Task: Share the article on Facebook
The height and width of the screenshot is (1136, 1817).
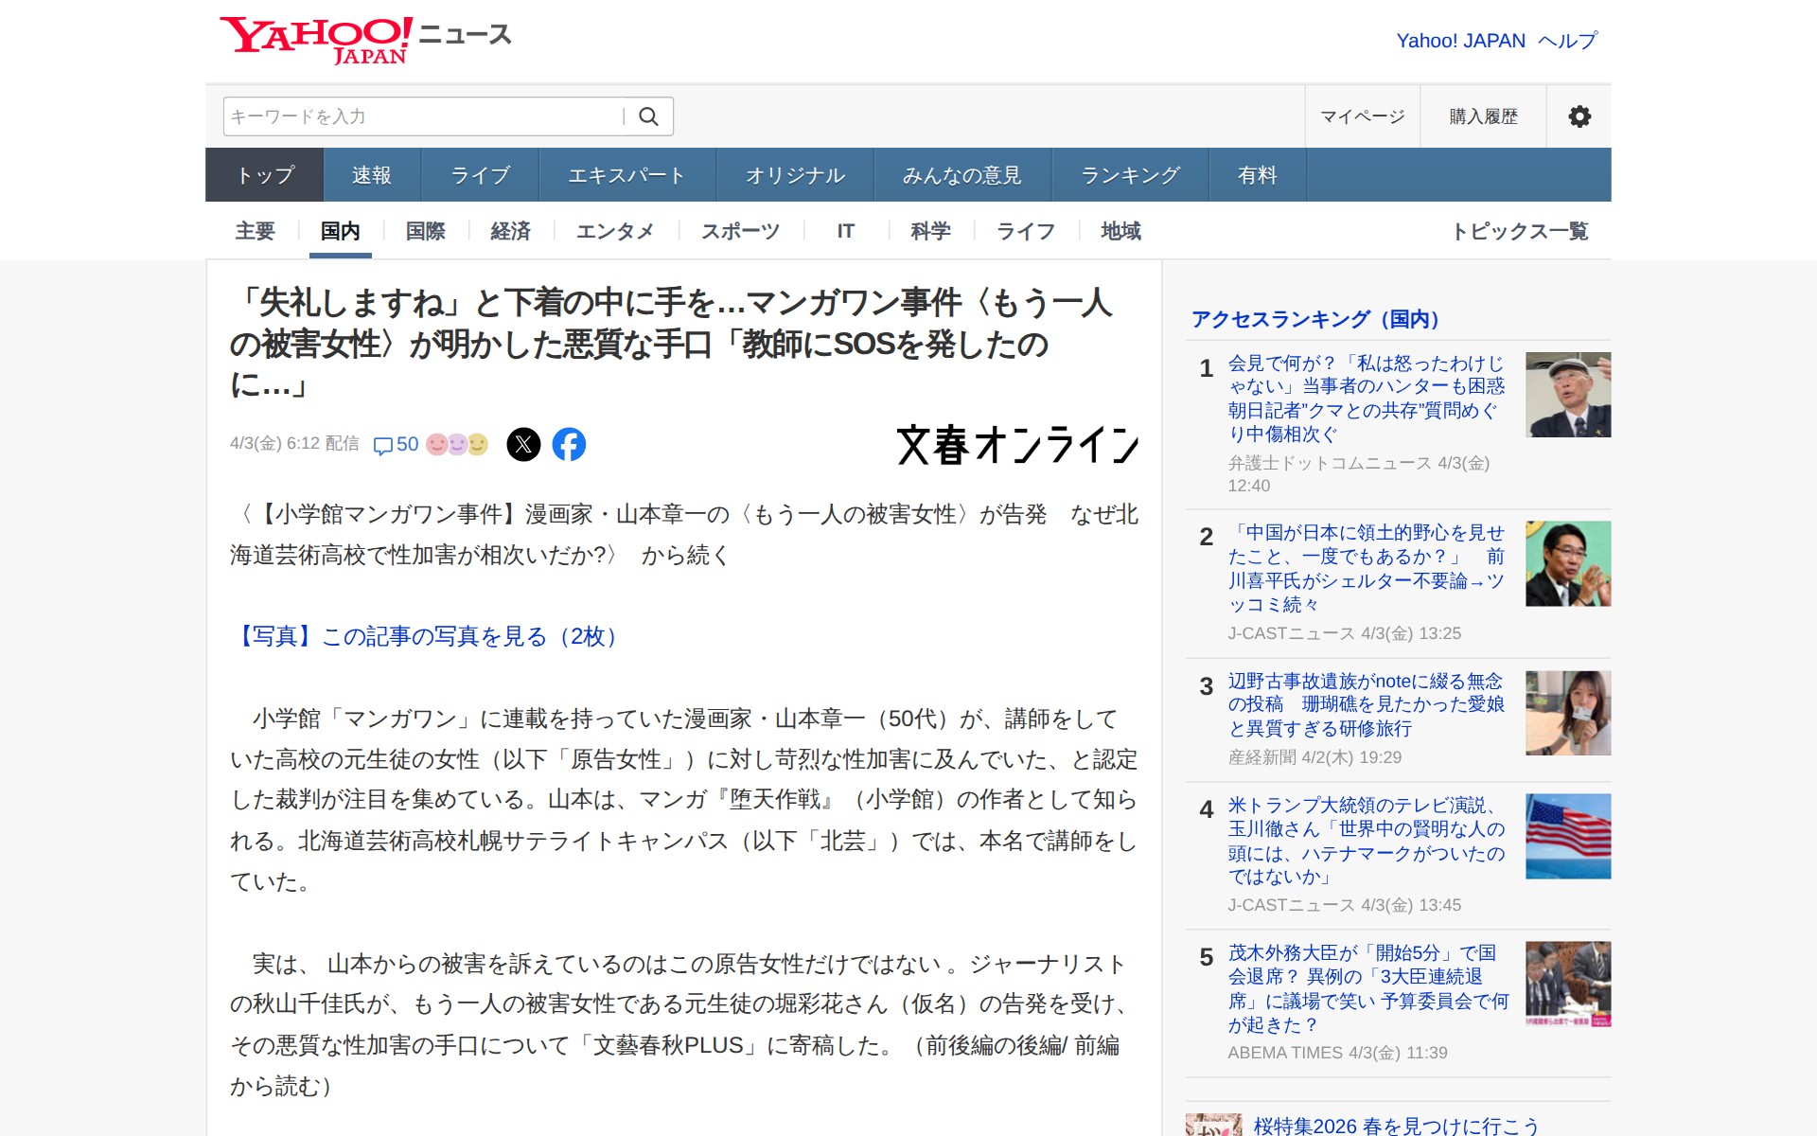Action: pyautogui.click(x=569, y=444)
